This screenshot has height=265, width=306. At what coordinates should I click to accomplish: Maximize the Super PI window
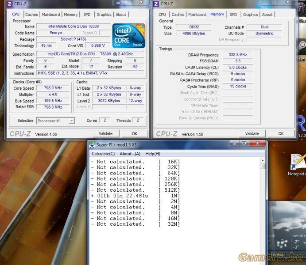(x=244, y=144)
